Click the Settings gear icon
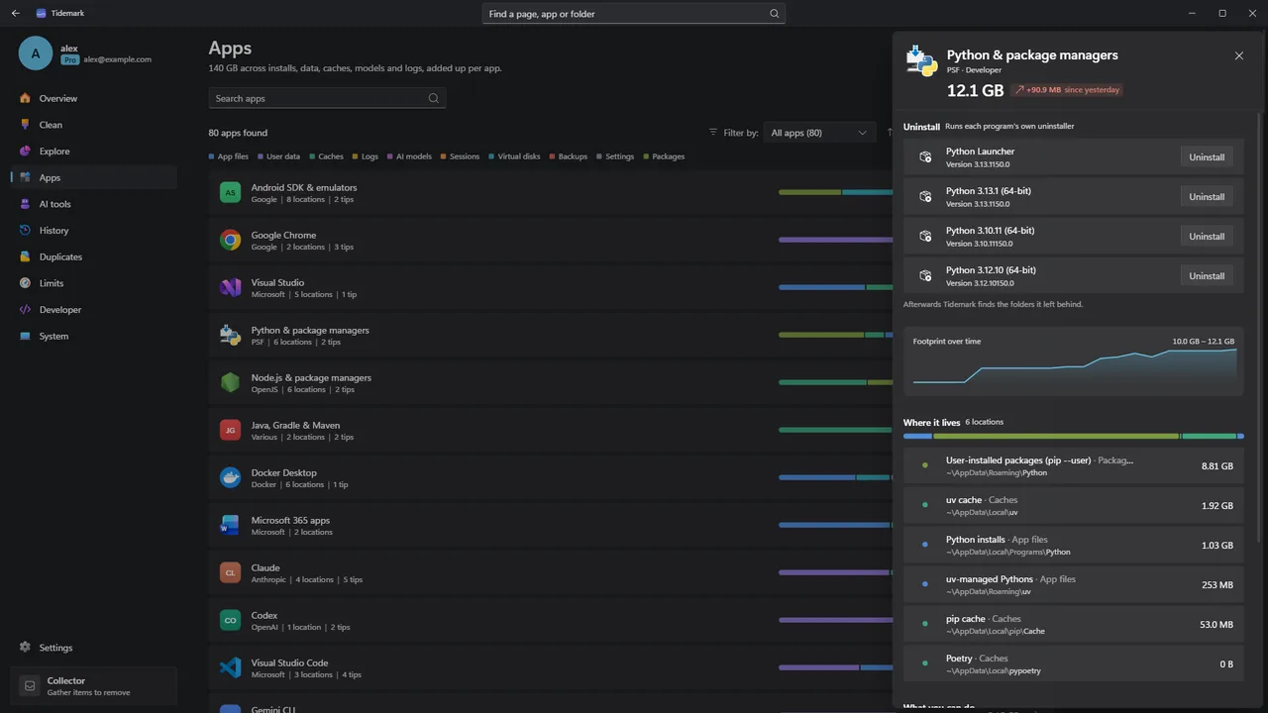 point(26,648)
